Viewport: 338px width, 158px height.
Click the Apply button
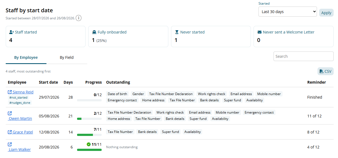(326, 13)
